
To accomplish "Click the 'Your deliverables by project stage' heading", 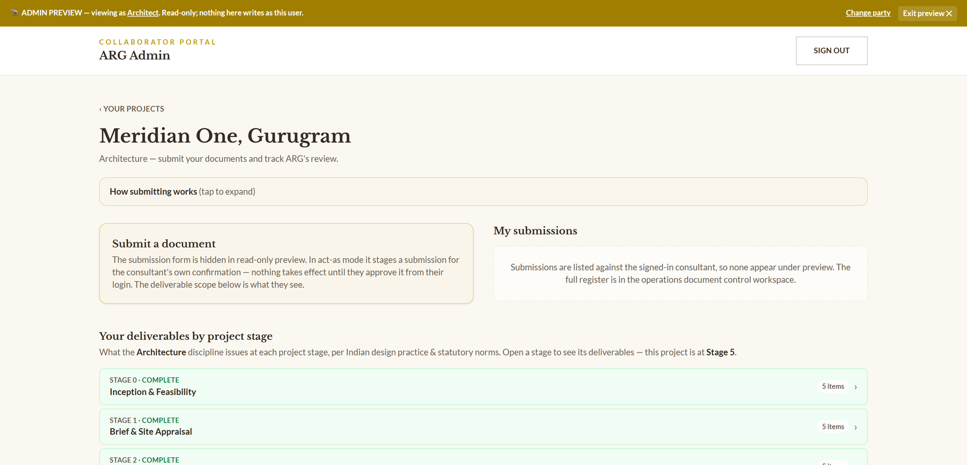I will click(x=186, y=336).
